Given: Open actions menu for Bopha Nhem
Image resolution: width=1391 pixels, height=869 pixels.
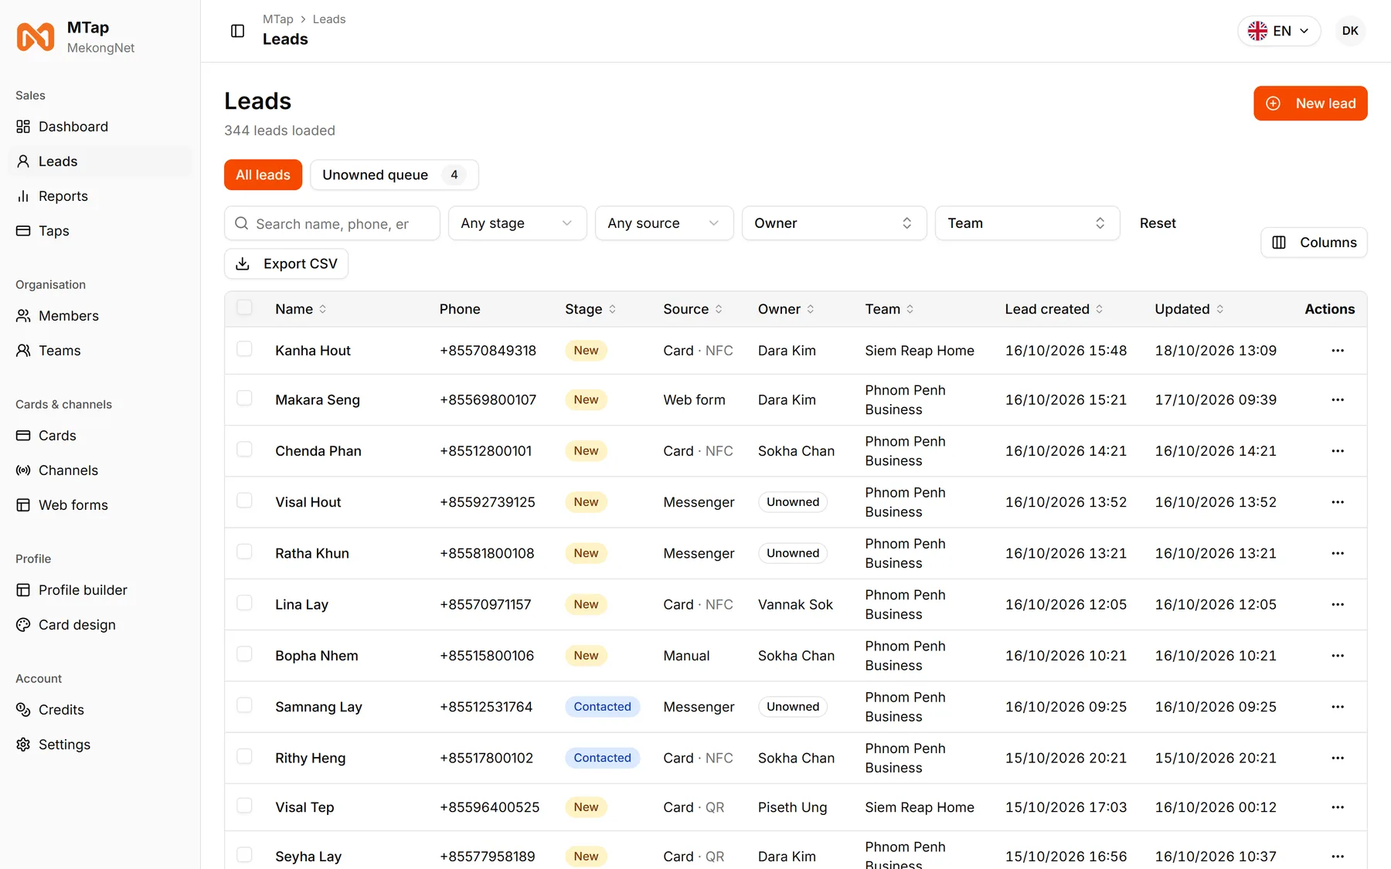Looking at the screenshot, I should tap(1338, 656).
